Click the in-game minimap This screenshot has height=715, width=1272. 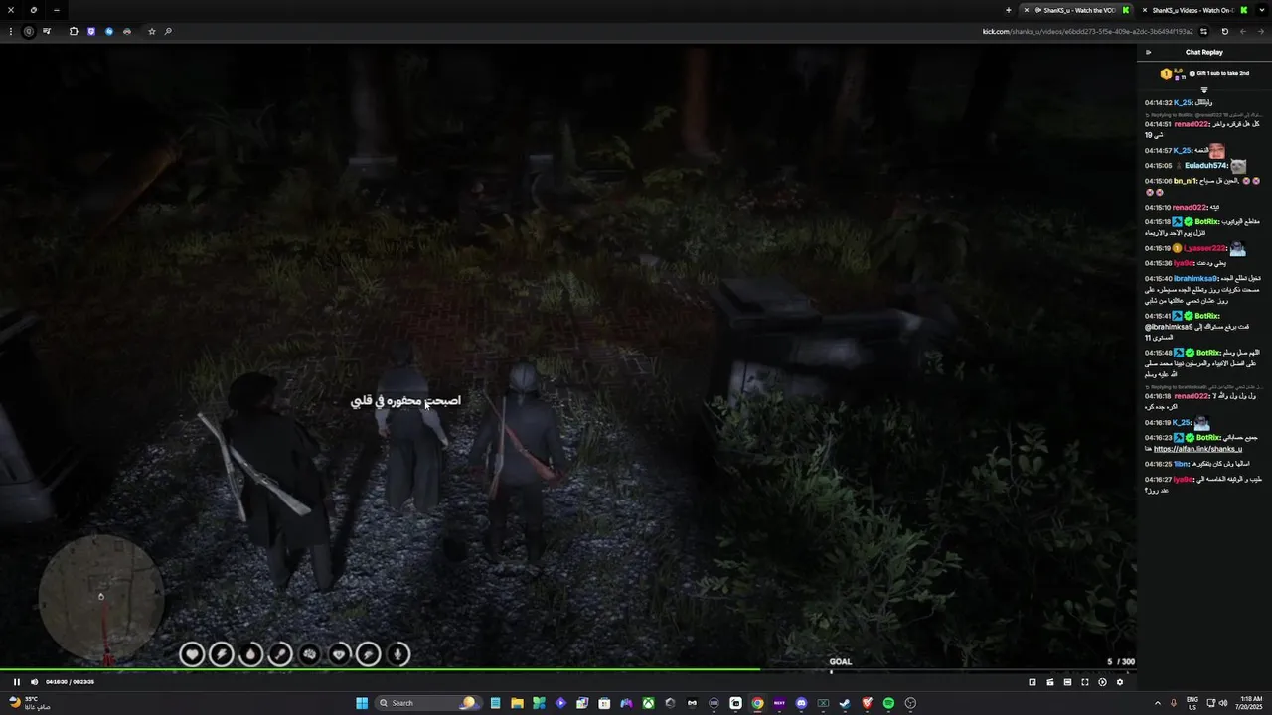pos(100,596)
